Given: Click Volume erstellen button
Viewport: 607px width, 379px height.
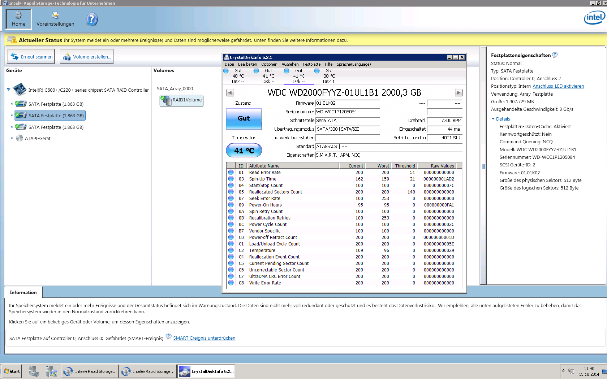Looking at the screenshot, I should 87,57.
